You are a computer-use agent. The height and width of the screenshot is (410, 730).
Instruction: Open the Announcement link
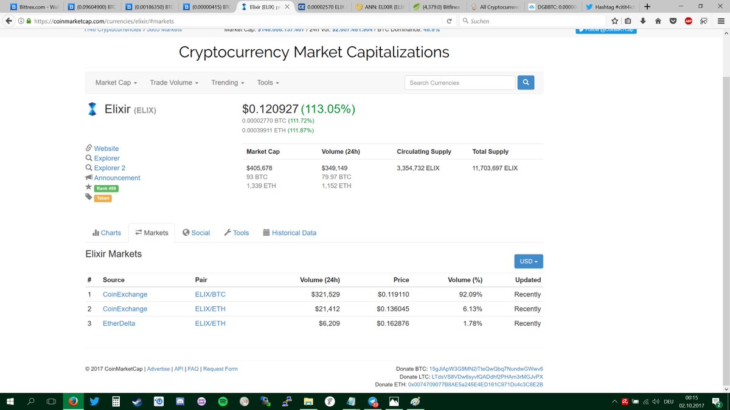coord(117,178)
